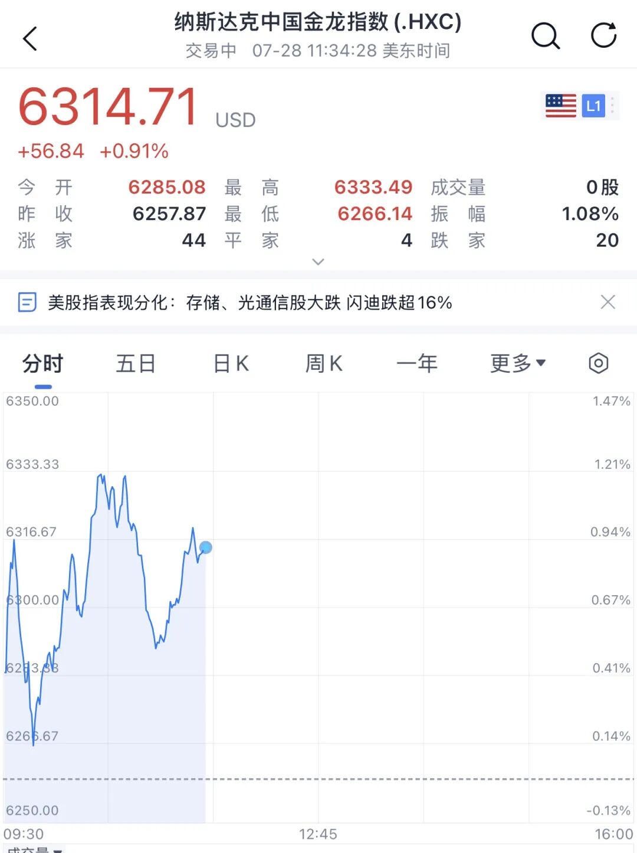Viewport: 637px width, 853px height.
Task: Open the 美股指表现分化 news headline
Action: click(x=249, y=303)
